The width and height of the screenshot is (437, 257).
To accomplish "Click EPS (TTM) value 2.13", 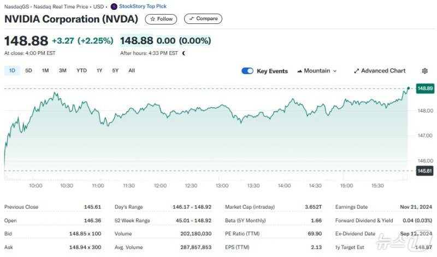I will click(316, 247).
